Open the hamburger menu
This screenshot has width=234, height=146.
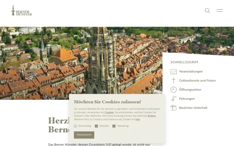pos(220,11)
